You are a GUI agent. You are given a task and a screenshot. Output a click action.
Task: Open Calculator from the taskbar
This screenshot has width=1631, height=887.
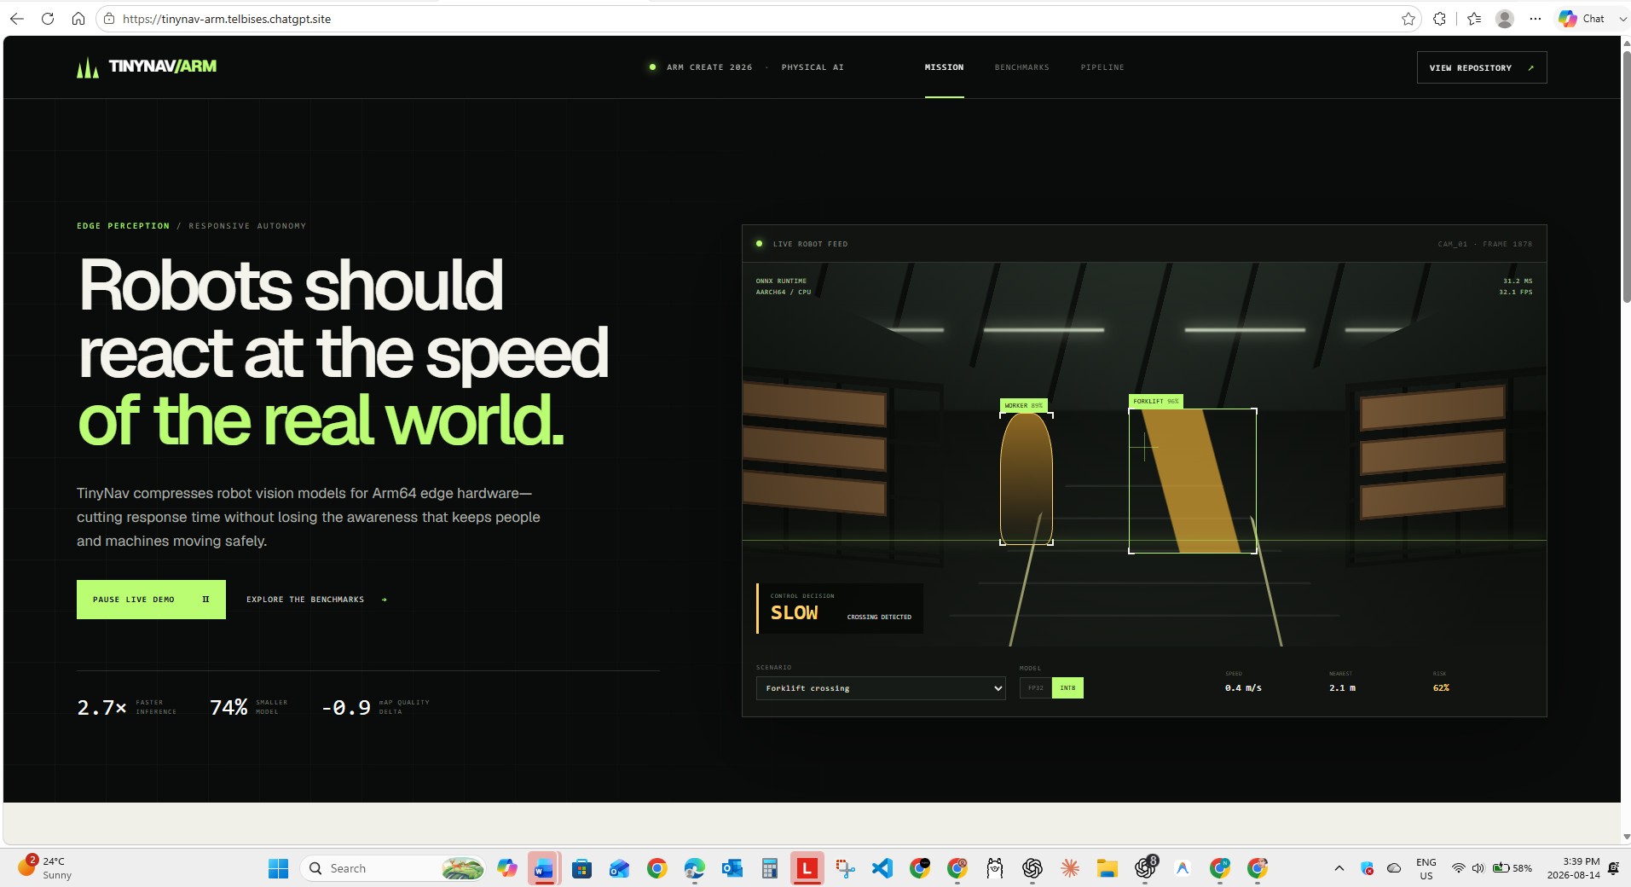769,868
